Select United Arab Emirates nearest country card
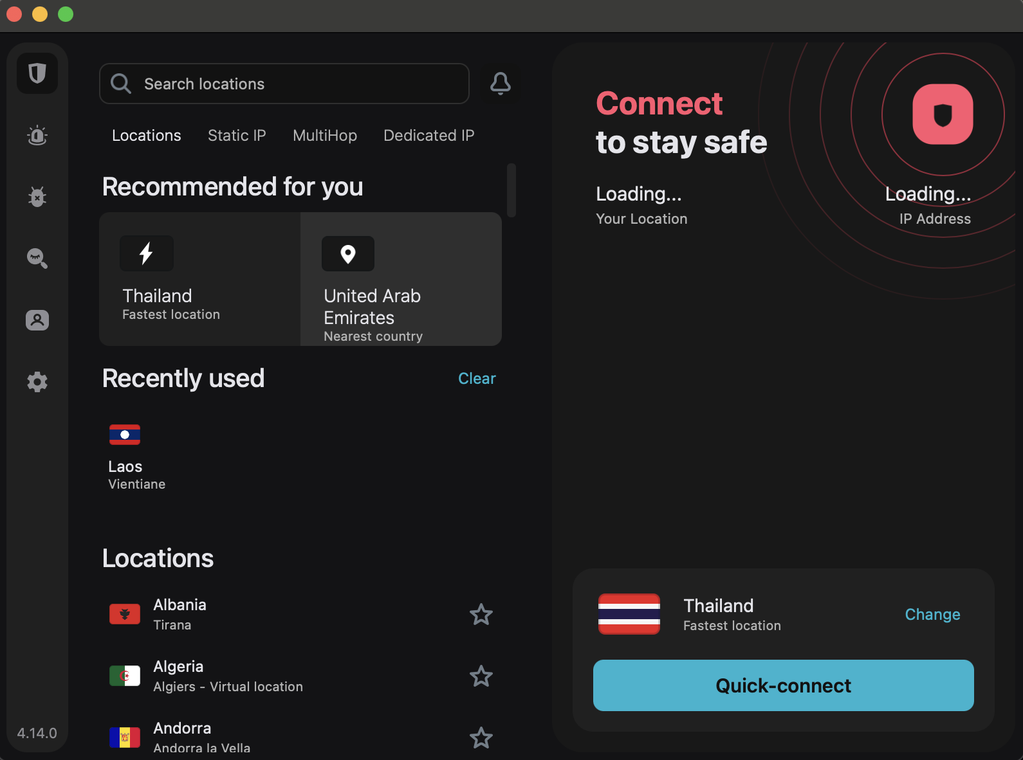Viewport: 1023px width, 760px height. tap(400, 279)
